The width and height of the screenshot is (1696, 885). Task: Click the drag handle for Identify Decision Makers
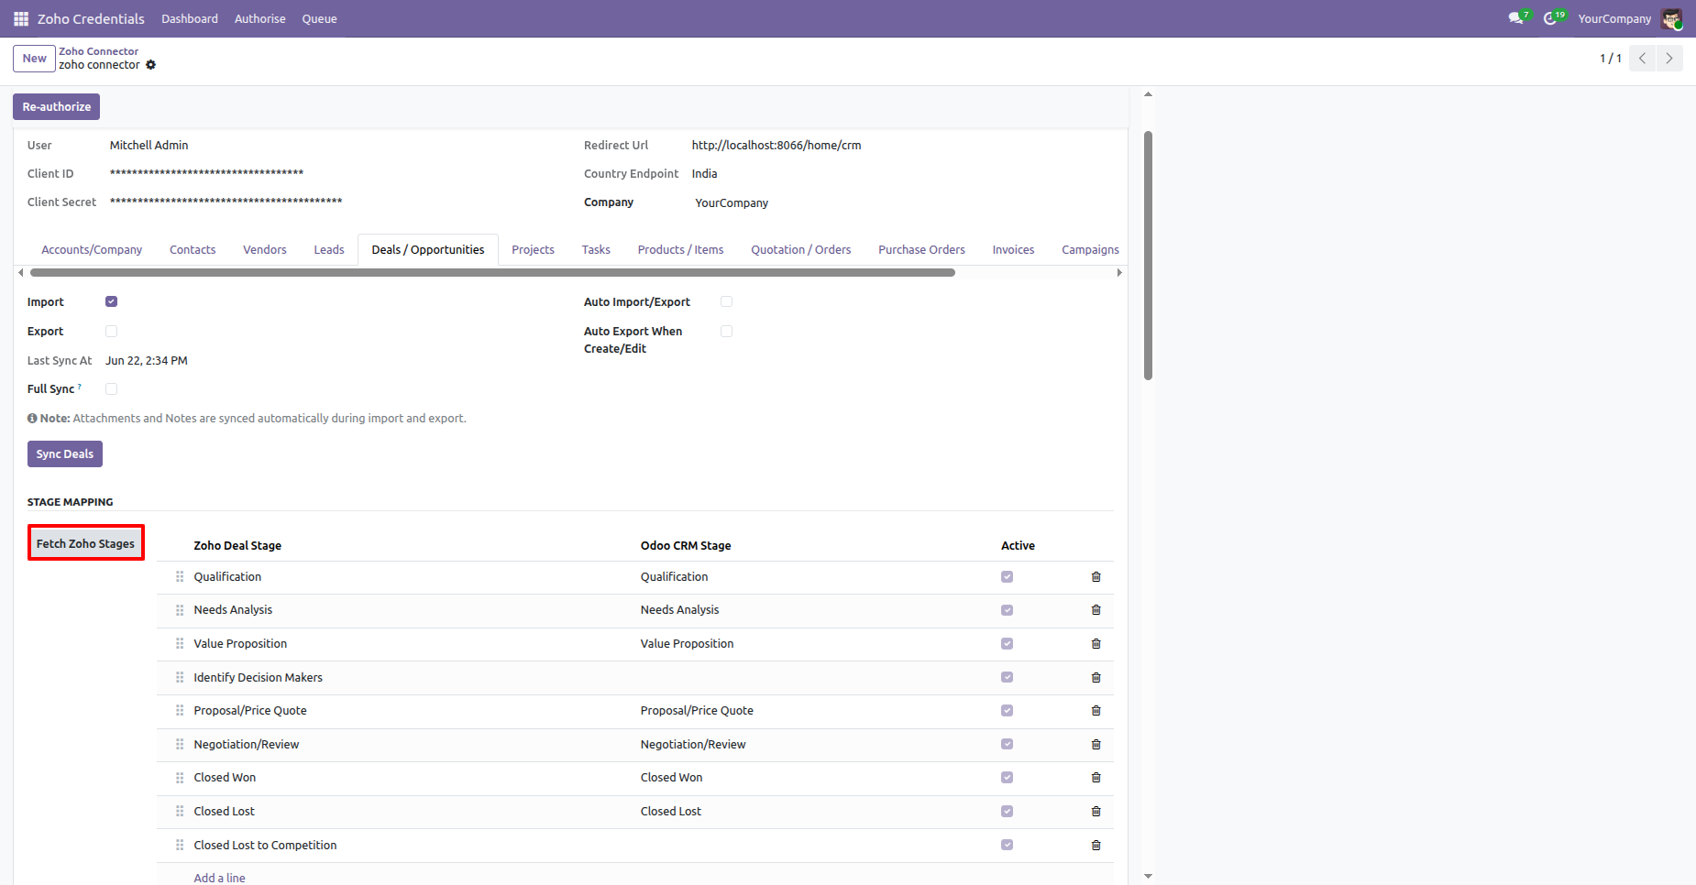(180, 678)
